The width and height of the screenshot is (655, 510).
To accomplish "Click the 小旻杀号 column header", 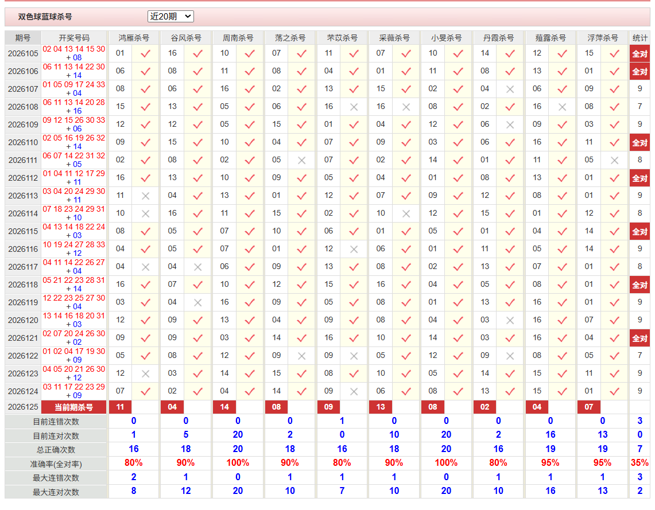I will pyautogui.click(x=446, y=38).
